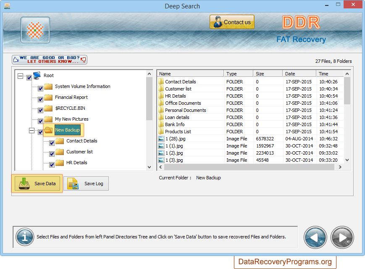Viewport: 365px width, 269px height.
Task: Click folder icon of Products List row
Action: pyautogui.click(x=161, y=132)
